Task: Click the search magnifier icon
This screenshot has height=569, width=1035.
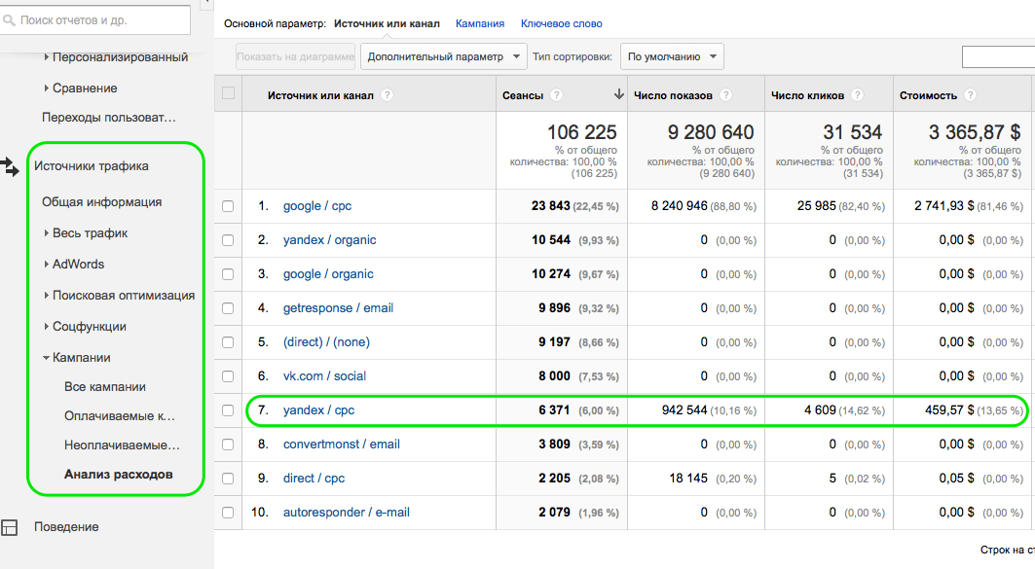Action: 9,20
